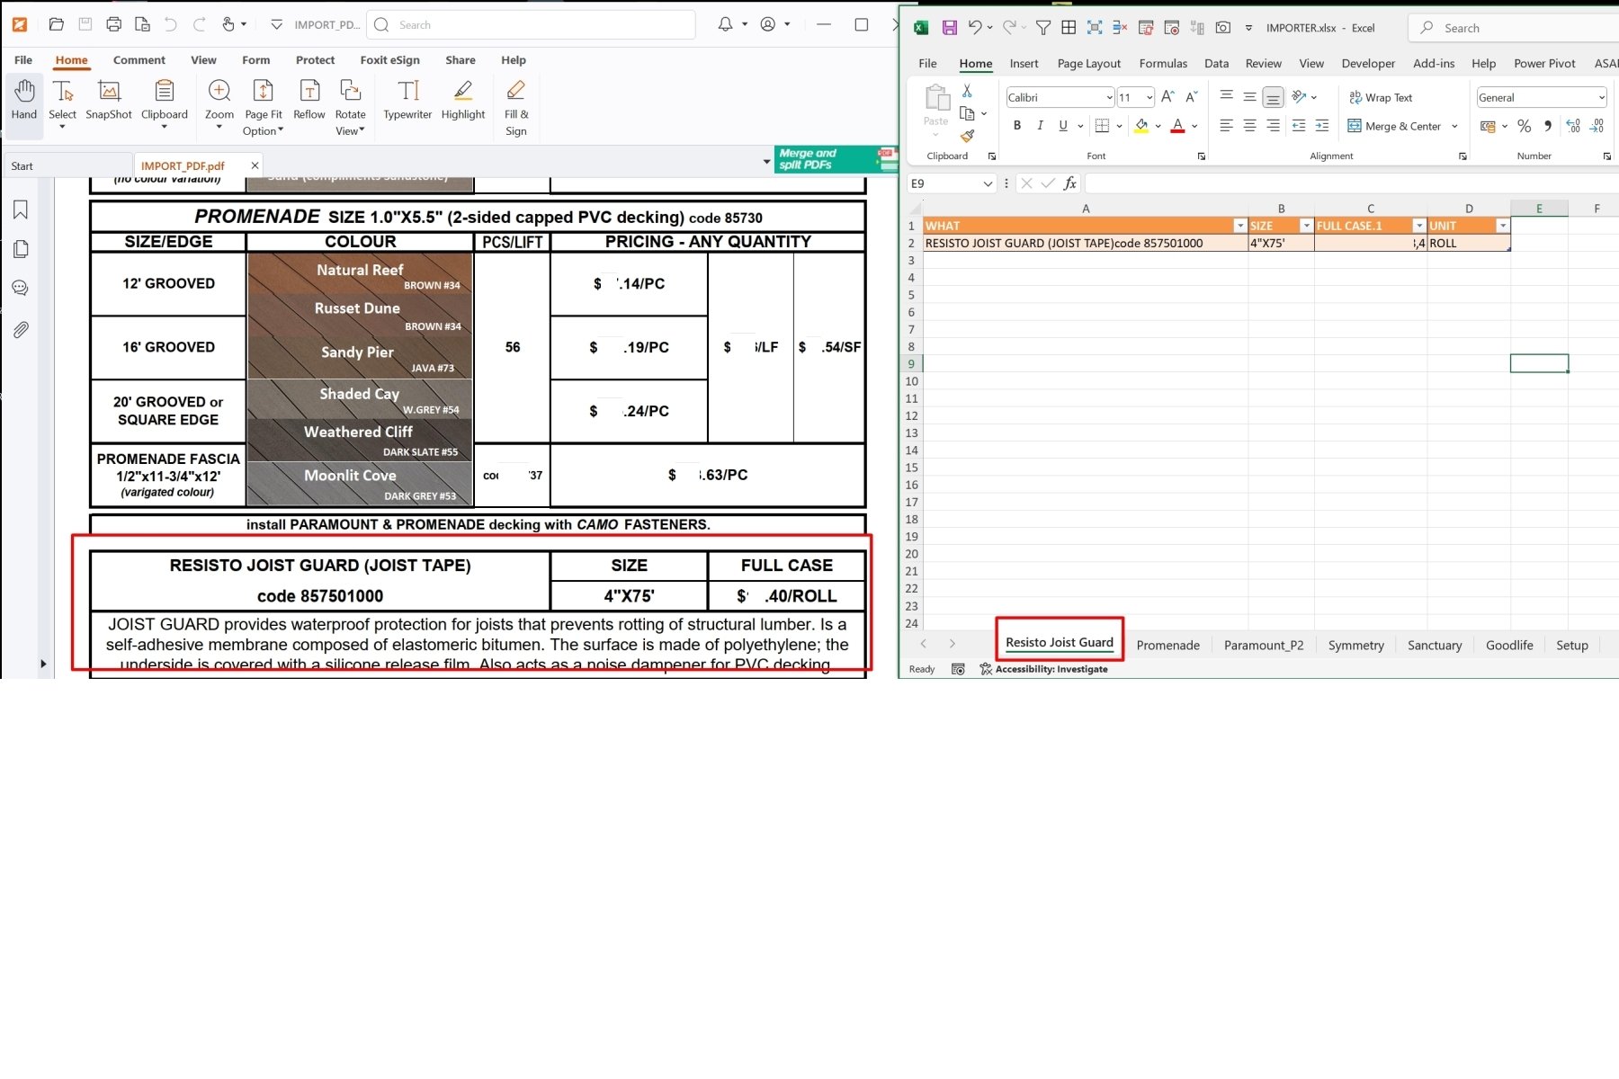
Task: Print the PDF using Foxit printer icon
Action: click(113, 24)
